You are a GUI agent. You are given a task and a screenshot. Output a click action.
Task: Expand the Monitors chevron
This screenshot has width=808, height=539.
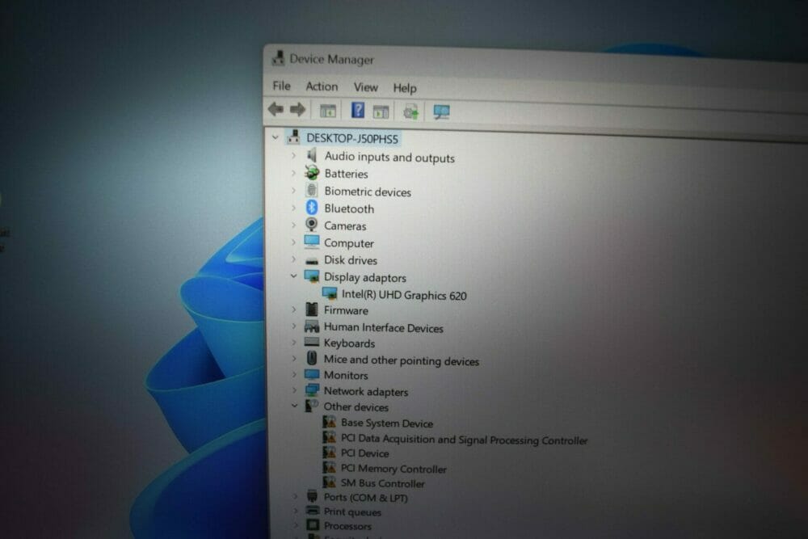pyautogui.click(x=294, y=374)
